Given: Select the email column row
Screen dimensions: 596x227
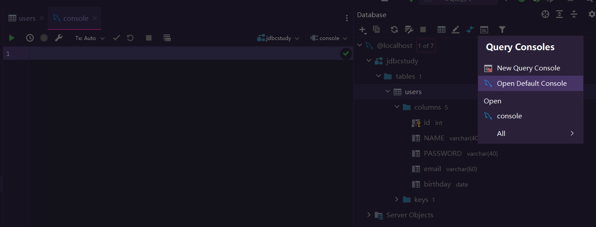Looking at the screenshot, I should (444, 169).
